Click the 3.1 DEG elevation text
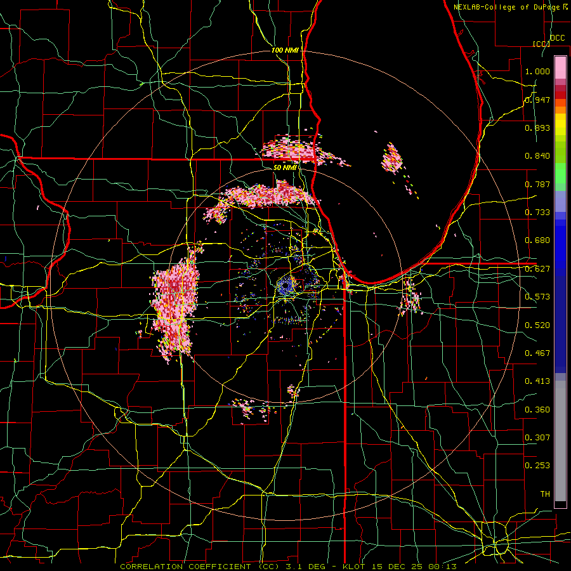This screenshot has height=571, width=571. (306, 567)
